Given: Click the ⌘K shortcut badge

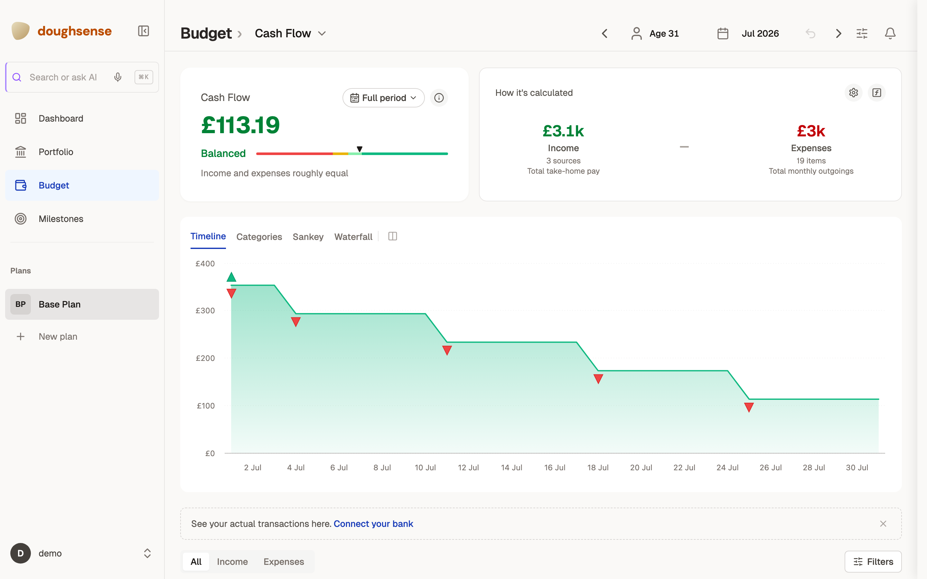Looking at the screenshot, I should click(x=144, y=77).
